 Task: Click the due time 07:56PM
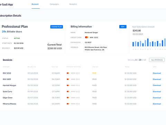tap(56, 92)
